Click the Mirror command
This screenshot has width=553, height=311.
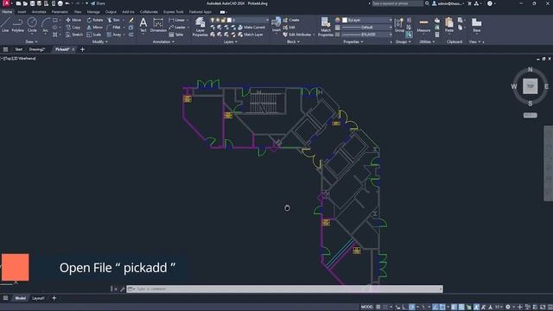pyautogui.click(x=94, y=27)
